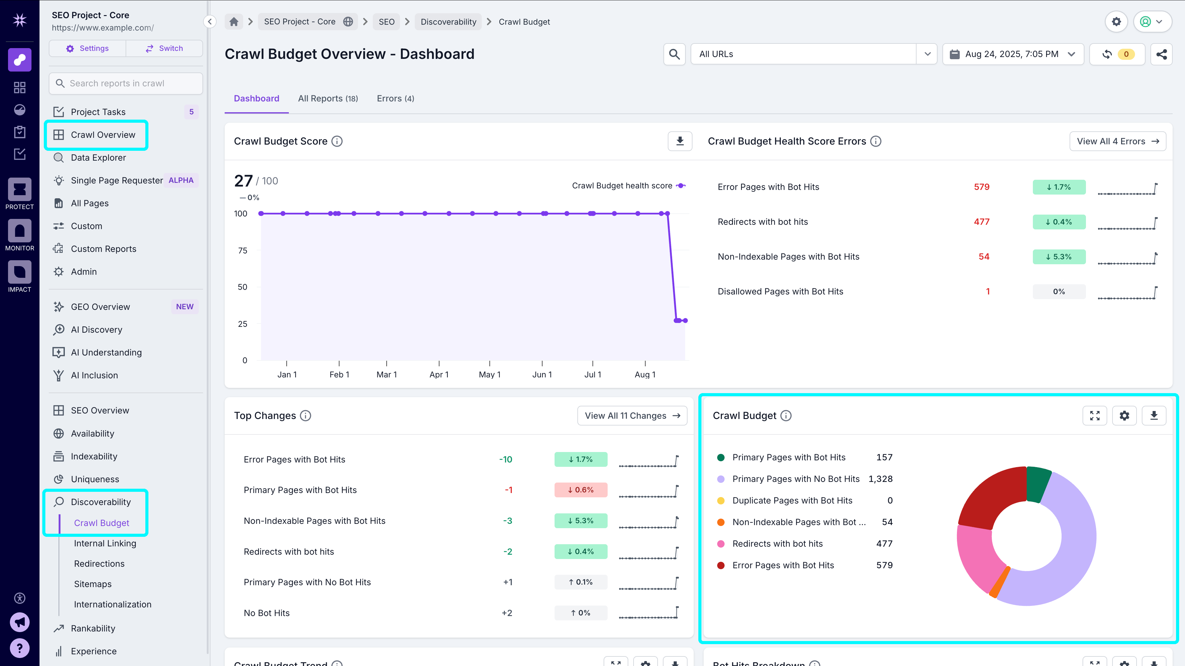This screenshot has width=1185, height=666.
Task: Switch to the Errors tab
Action: (395, 98)
